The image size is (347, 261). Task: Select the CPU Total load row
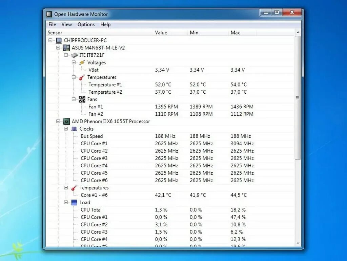[170, 210]
